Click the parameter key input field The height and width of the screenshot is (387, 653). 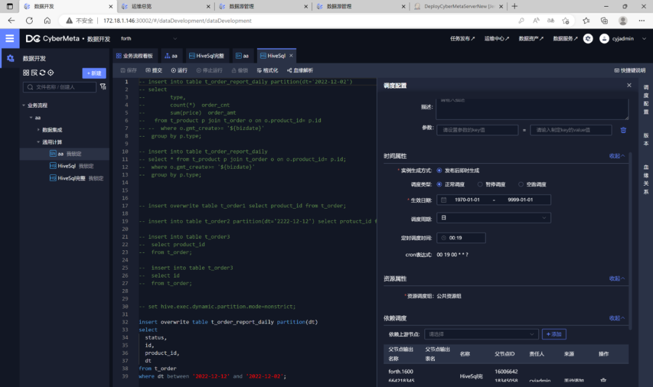pyautogui.click(x=477, y=130)
